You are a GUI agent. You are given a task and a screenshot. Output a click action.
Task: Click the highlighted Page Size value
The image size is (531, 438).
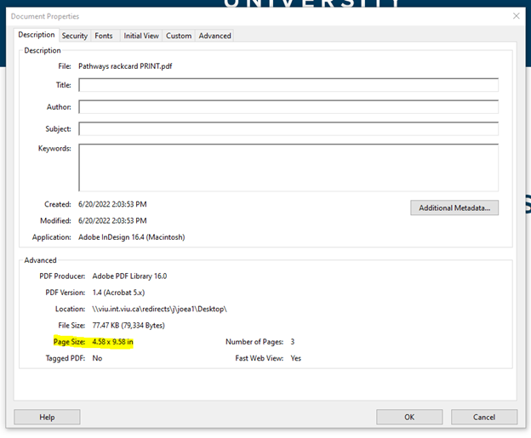pos(112,342)
